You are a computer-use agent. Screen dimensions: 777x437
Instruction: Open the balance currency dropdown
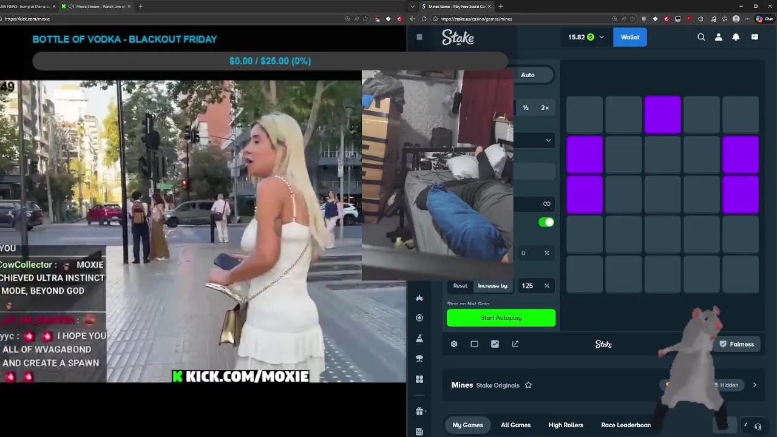click(x=602, y=37)
